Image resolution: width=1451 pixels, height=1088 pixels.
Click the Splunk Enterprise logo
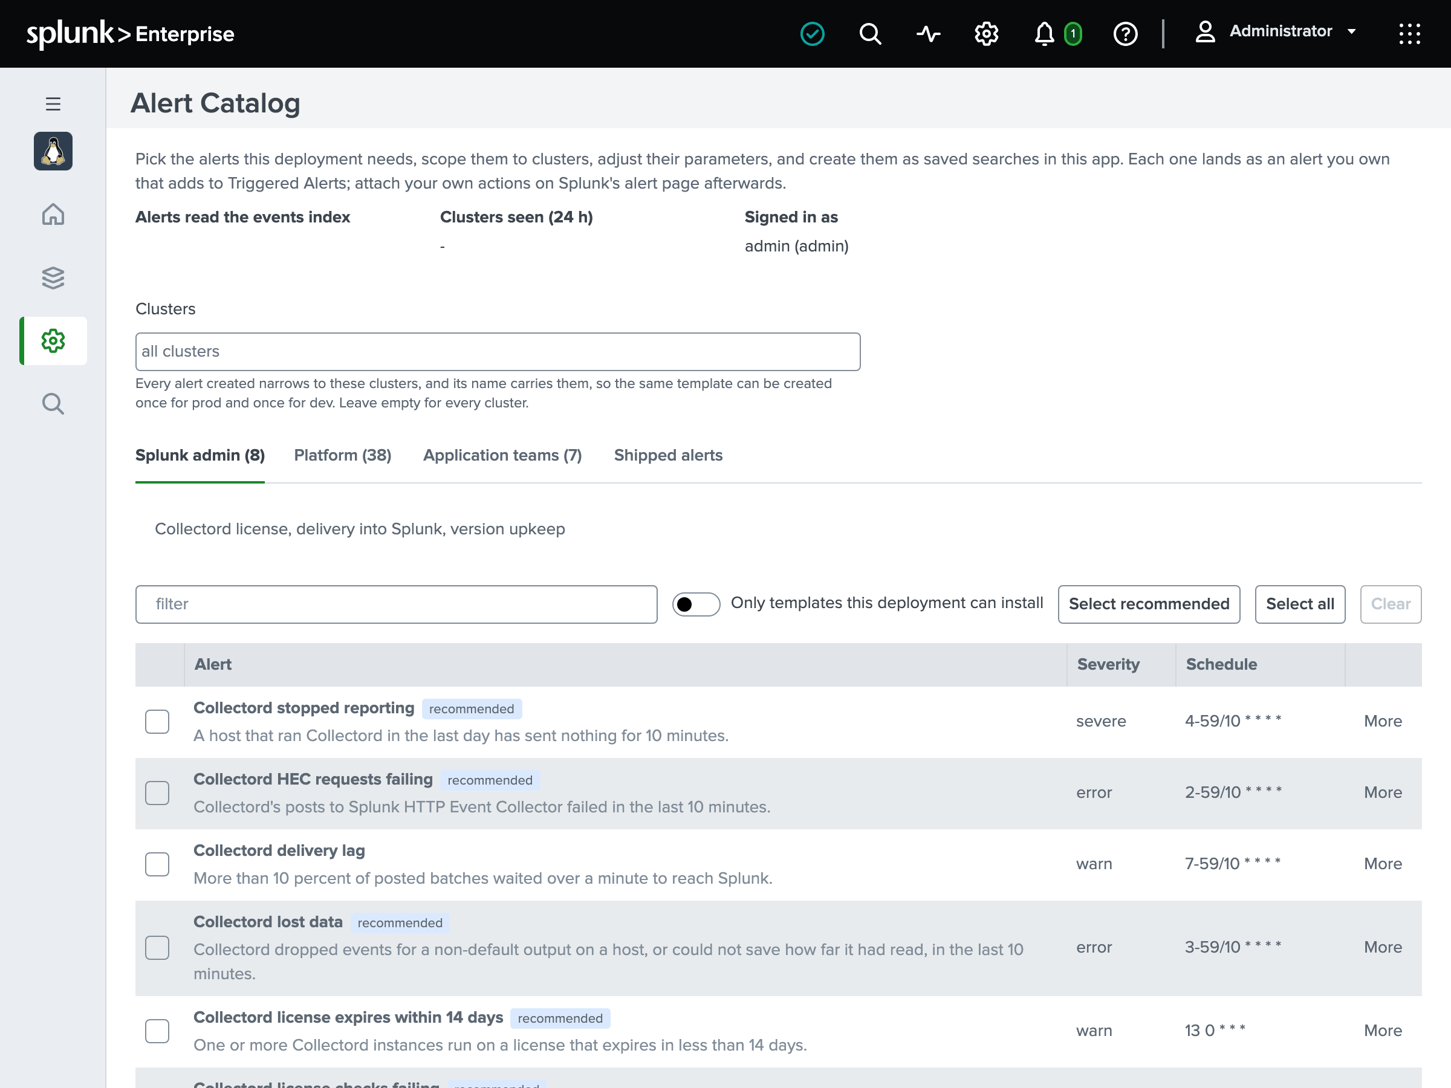130,33
